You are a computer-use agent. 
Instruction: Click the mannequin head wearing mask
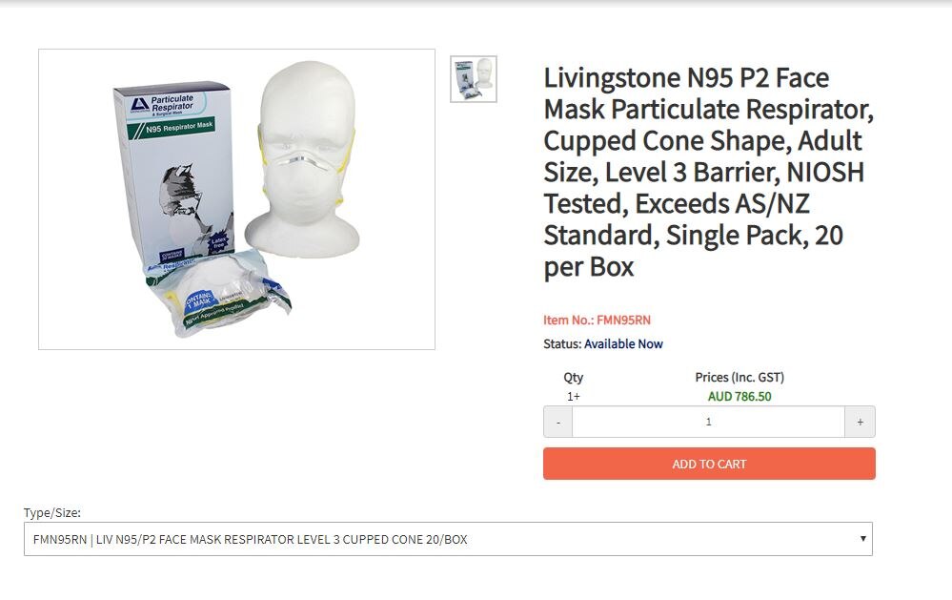[304, 158]
